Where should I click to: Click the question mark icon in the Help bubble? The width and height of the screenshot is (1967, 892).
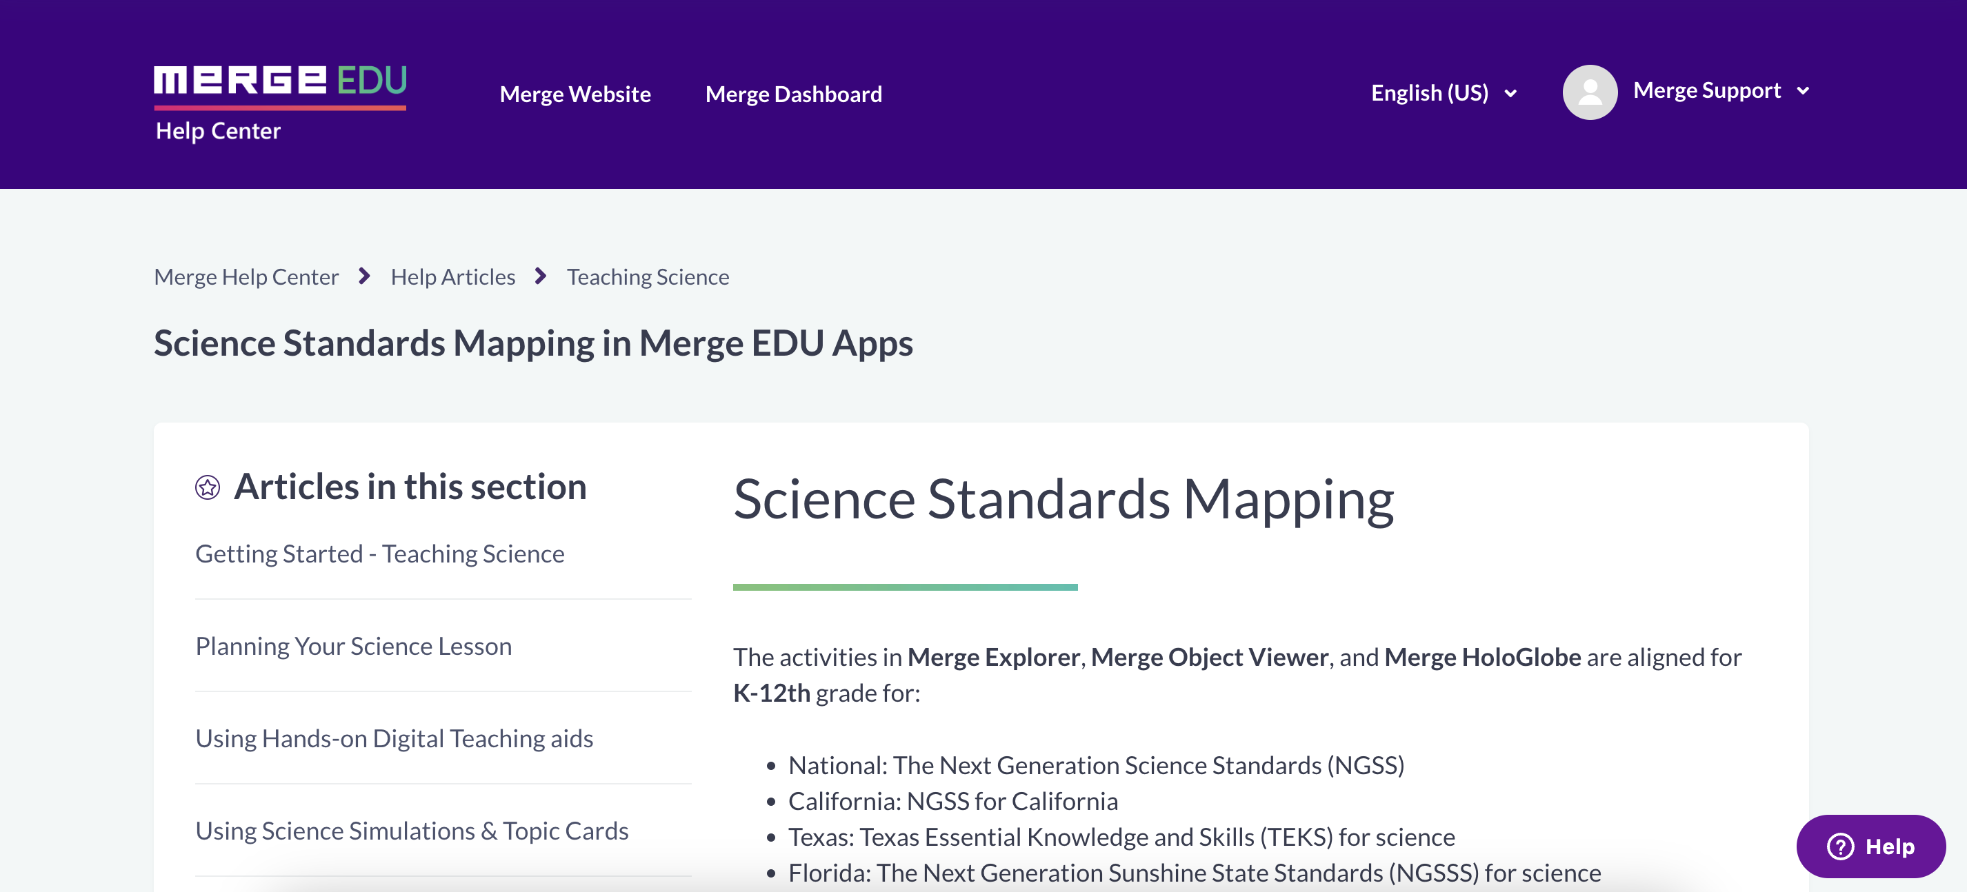click(x=1840, y=847)
